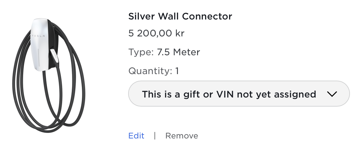This screenshot has height=143, width=361.
Task: Open the gift or VIN not assigned dropdown
Action: point(239,94)
